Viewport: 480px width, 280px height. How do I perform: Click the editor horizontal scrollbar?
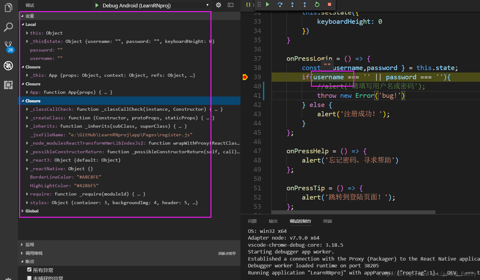[353, 212]
